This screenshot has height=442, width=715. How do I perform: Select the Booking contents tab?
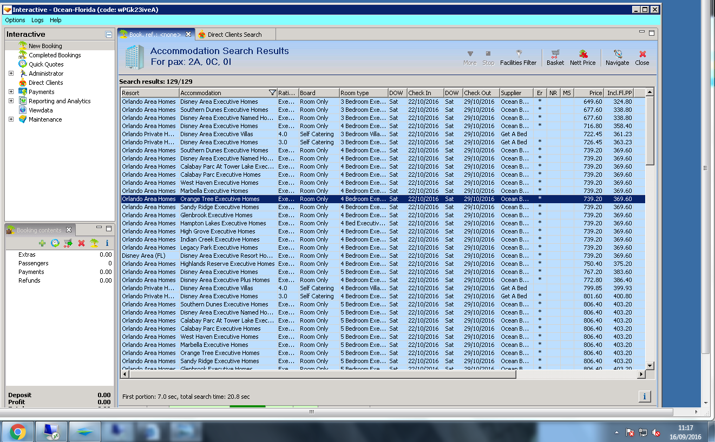(39, 230)
